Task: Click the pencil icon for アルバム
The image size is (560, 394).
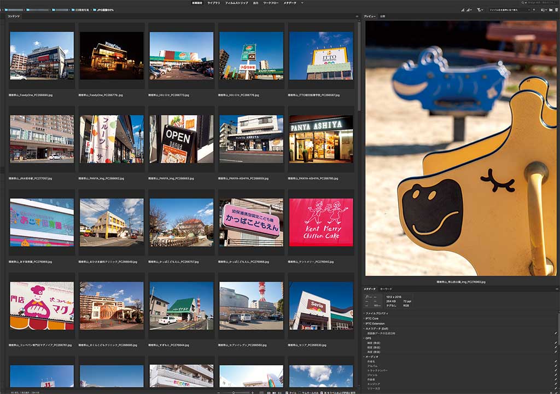Action: (x=556, y=366)
